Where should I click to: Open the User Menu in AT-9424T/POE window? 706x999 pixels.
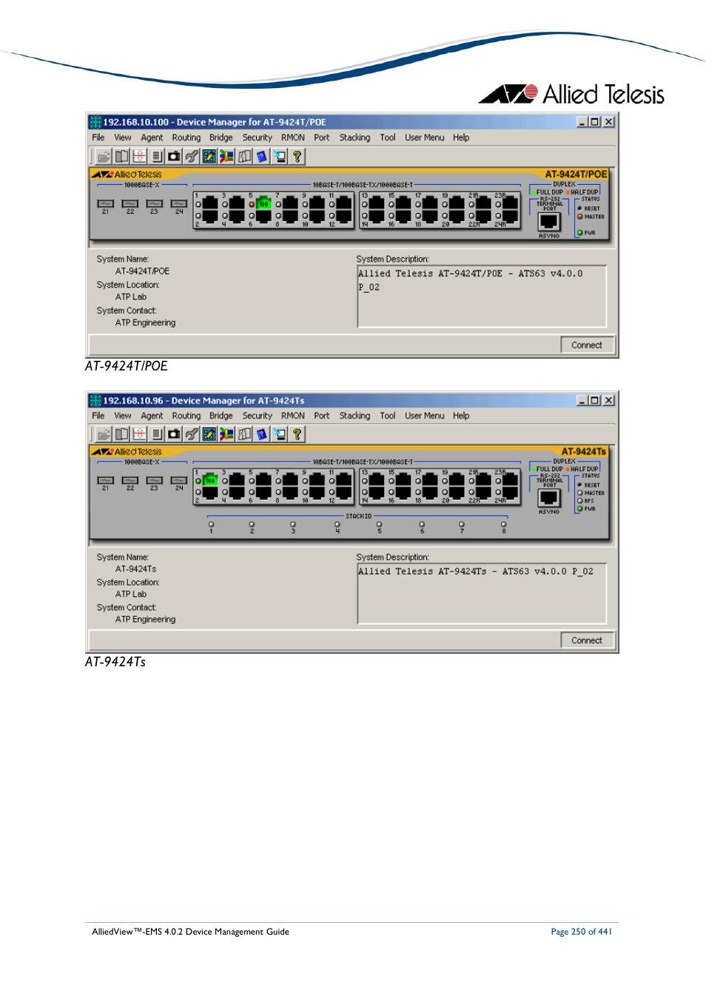click(424, 138)
